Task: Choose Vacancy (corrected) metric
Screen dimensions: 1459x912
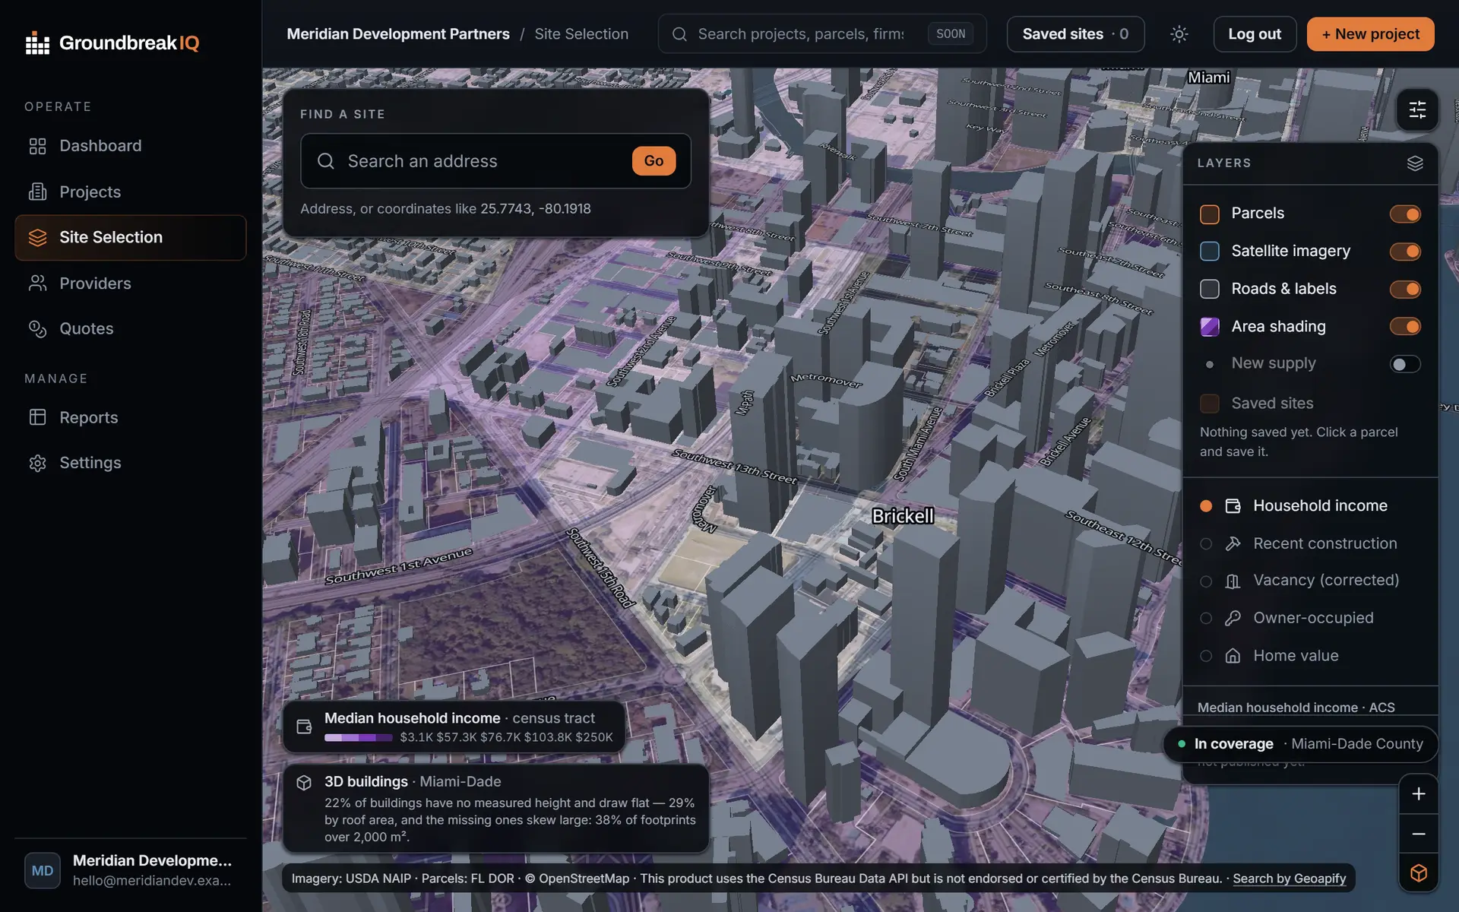Action: 1310,581
